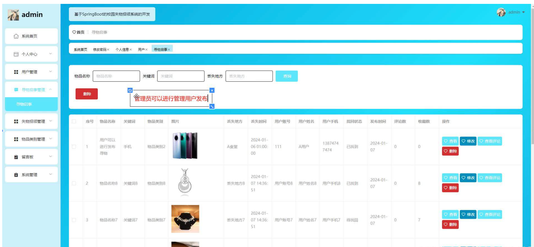The height and width of the screenshot is (247, 534).
Task: Click the 失物招领管理 grid icon
Action: coord(16,121)
